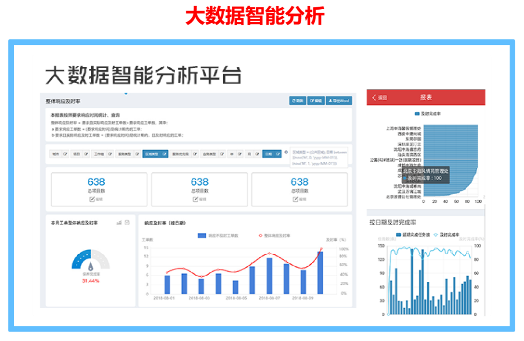This screenshot has width=524, height=341.
Task: Click edit icon under third 638 card
Action: click(296, 199)
